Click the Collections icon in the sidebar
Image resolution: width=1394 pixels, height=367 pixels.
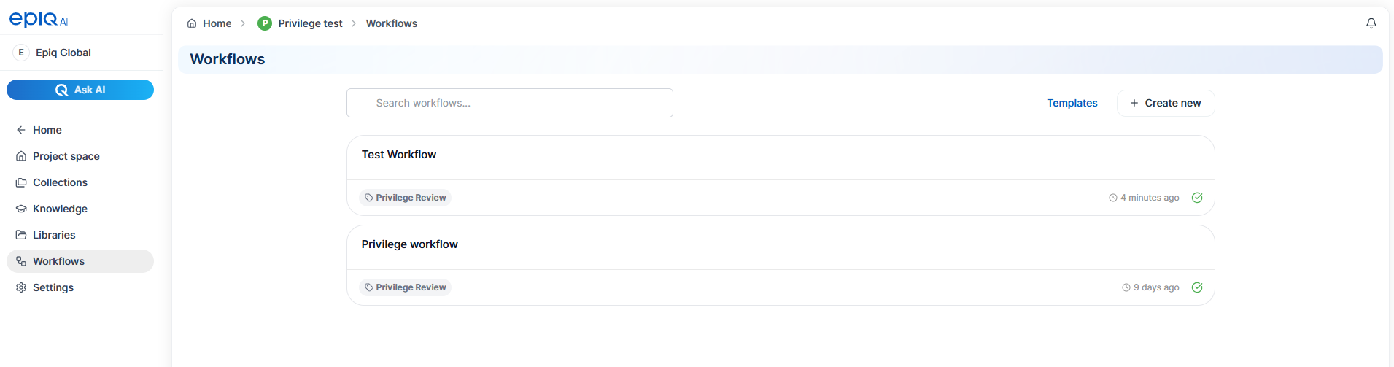point(21,182)
